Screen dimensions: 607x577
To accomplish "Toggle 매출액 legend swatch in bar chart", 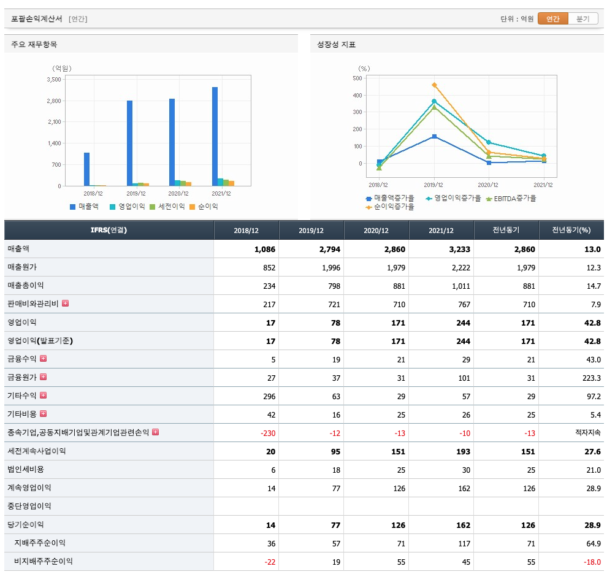I will [x=72, y=207].
